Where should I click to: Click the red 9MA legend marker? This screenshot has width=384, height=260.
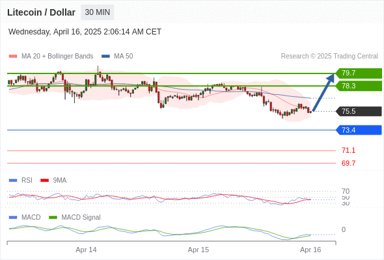44,181
